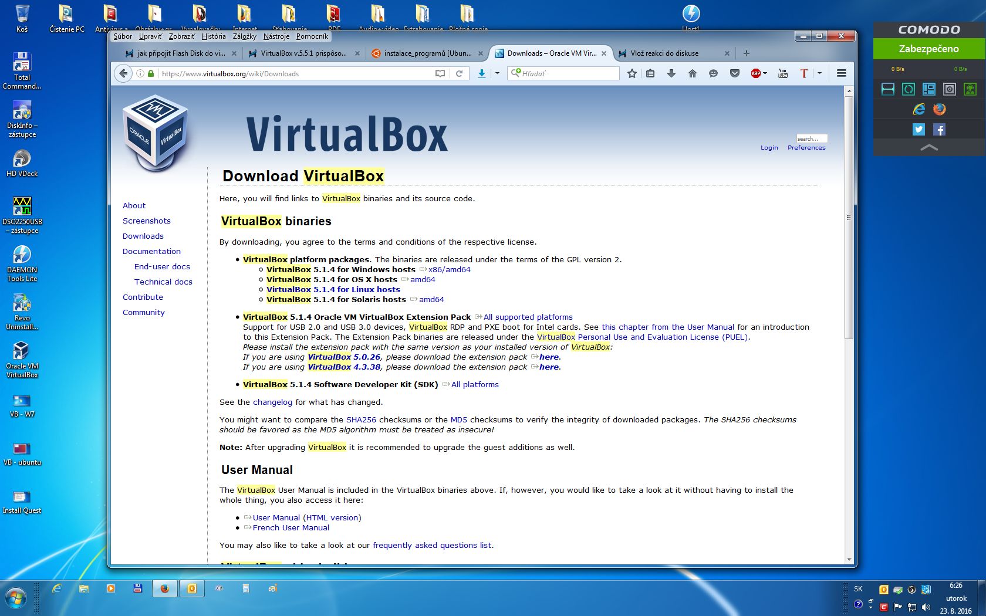Image resolution: width=986 pixels, height=616 pixels.
Task: Open the frequently asked questions list link
Action: click(x=432, y=546)
